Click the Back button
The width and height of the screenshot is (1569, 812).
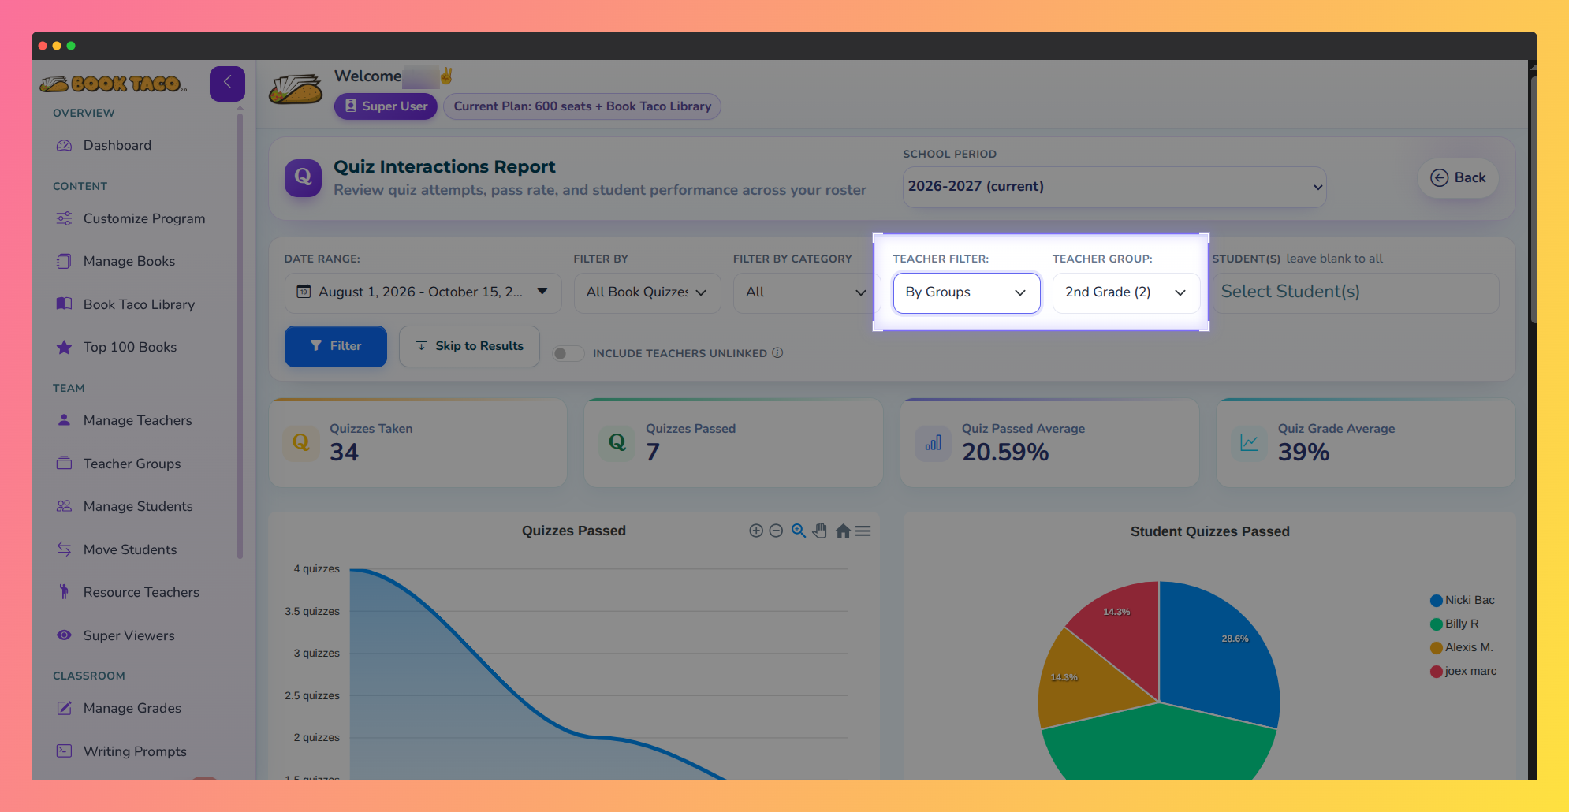(x=1458, y=178)
